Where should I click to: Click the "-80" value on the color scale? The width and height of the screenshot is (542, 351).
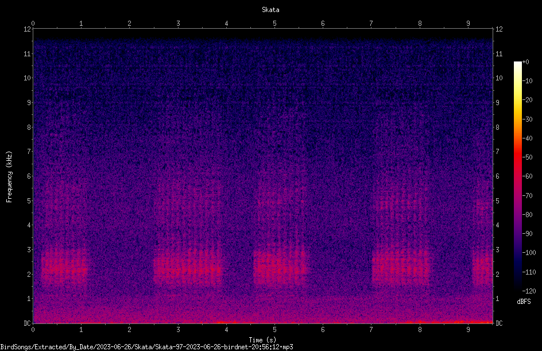pos(527,214)
